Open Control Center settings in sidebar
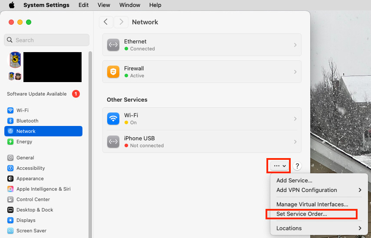 tap(33, 199)
